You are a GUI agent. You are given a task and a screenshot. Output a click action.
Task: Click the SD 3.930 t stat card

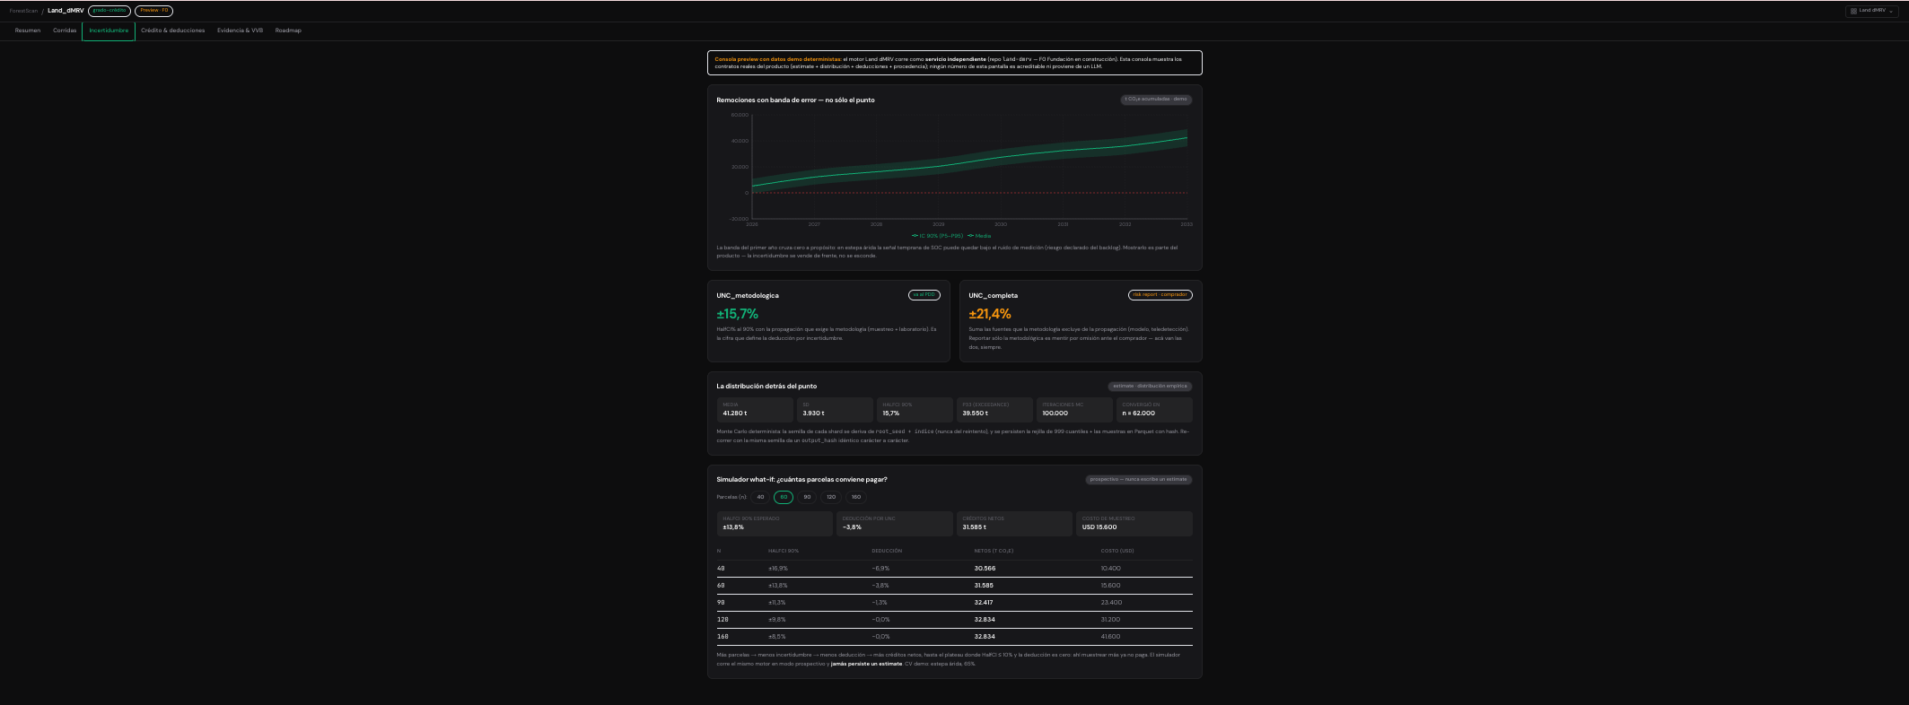tap(835, 410)
